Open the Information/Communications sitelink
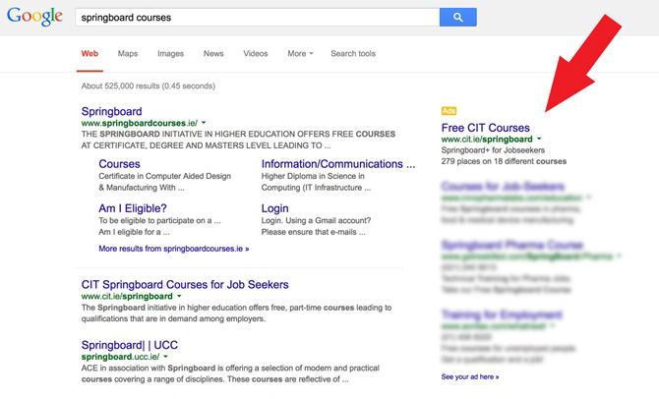 338,164
